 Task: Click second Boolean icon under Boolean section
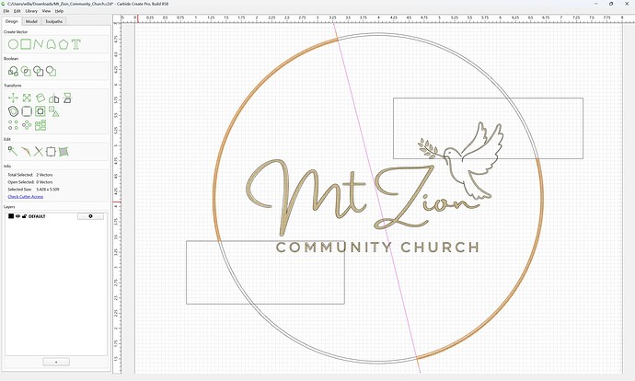pos(26,71)
